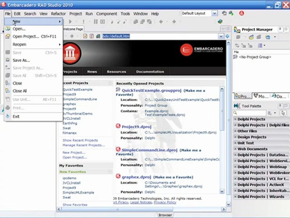Open the New submenu in File menu

[x=34, y=21]
